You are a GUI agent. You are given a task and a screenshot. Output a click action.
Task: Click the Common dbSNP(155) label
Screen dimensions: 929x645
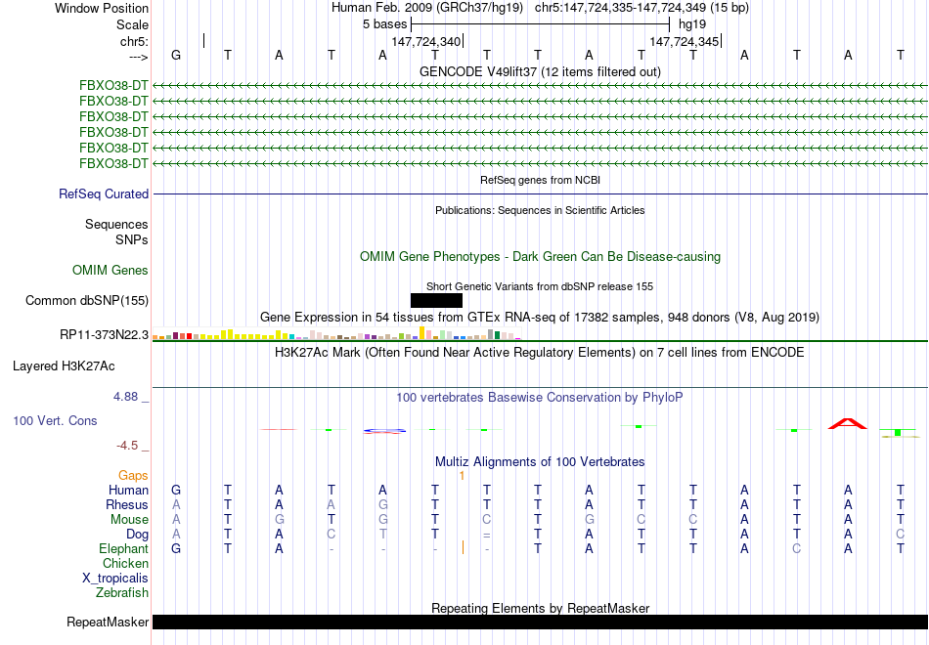(x=87, y=300)
